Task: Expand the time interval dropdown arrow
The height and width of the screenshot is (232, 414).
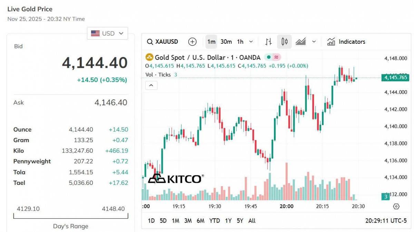Action: coord(251,42)
